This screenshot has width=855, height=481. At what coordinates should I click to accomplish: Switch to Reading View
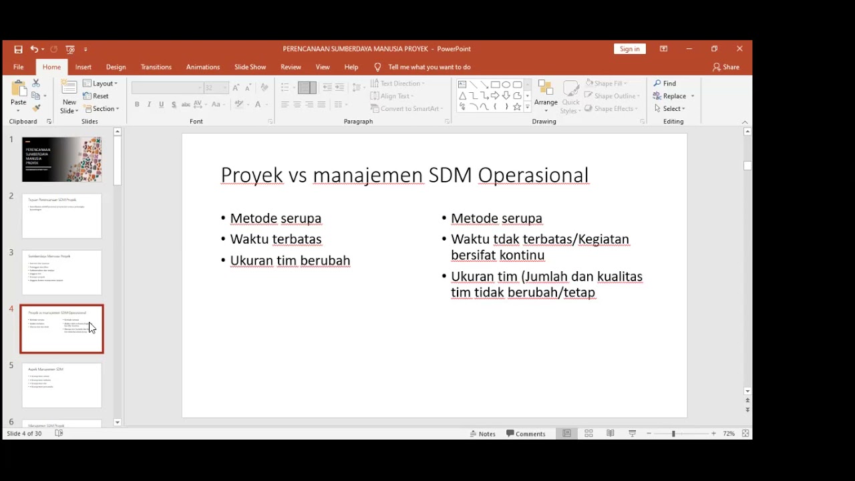610,434
